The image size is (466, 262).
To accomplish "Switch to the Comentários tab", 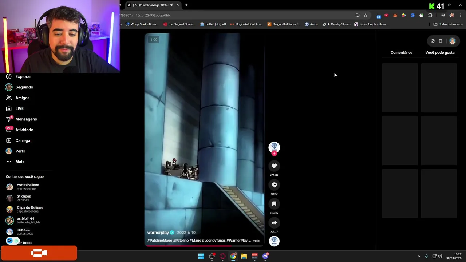I will point(402,52).
